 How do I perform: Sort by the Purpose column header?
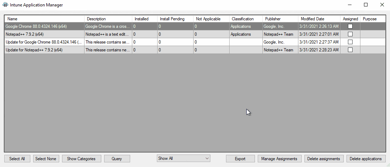(373, 19)
